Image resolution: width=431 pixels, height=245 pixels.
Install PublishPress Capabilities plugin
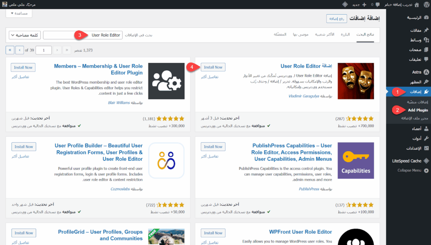(213, 146)
